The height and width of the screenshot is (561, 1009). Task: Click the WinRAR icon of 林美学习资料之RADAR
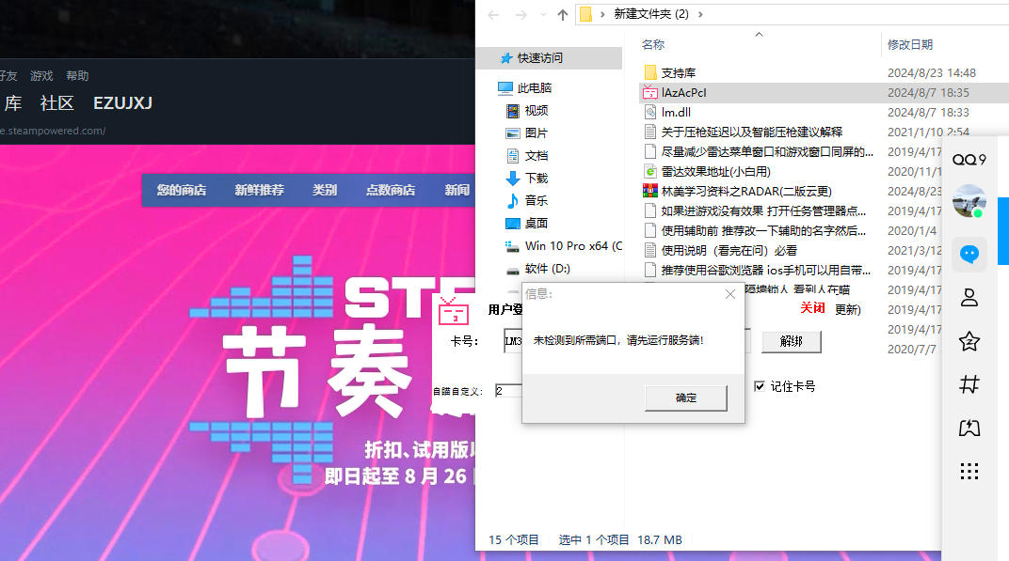pyautogui.click(x=650, y=191)
